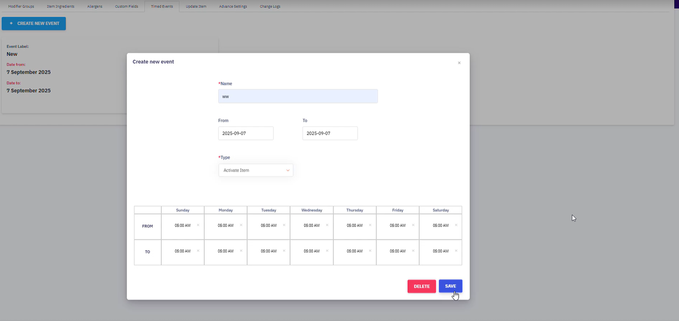Open the From date picker field
Screen dimensions: 679x321
(246, 133)
